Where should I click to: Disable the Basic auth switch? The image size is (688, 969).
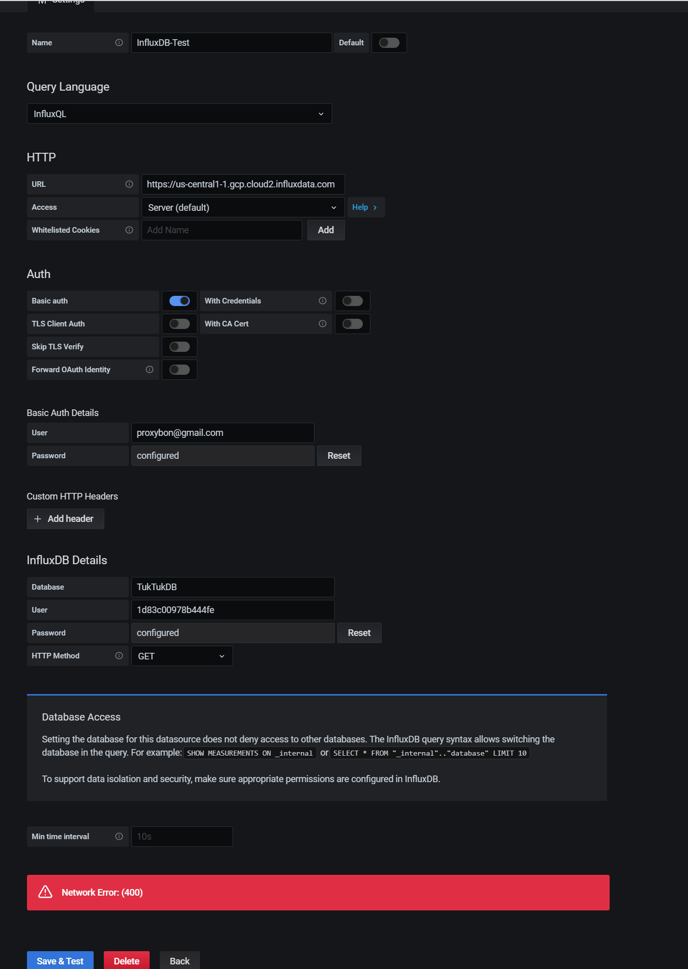(180, 301)
